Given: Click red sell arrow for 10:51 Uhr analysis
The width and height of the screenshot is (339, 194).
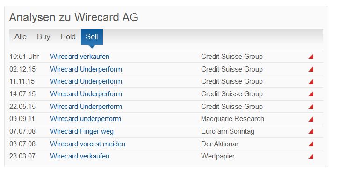Looking at the screenshot, I should pyautogui.click(x=311, y=57).
